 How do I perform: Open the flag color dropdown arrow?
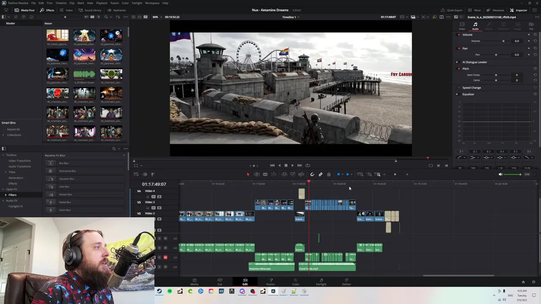342,174
